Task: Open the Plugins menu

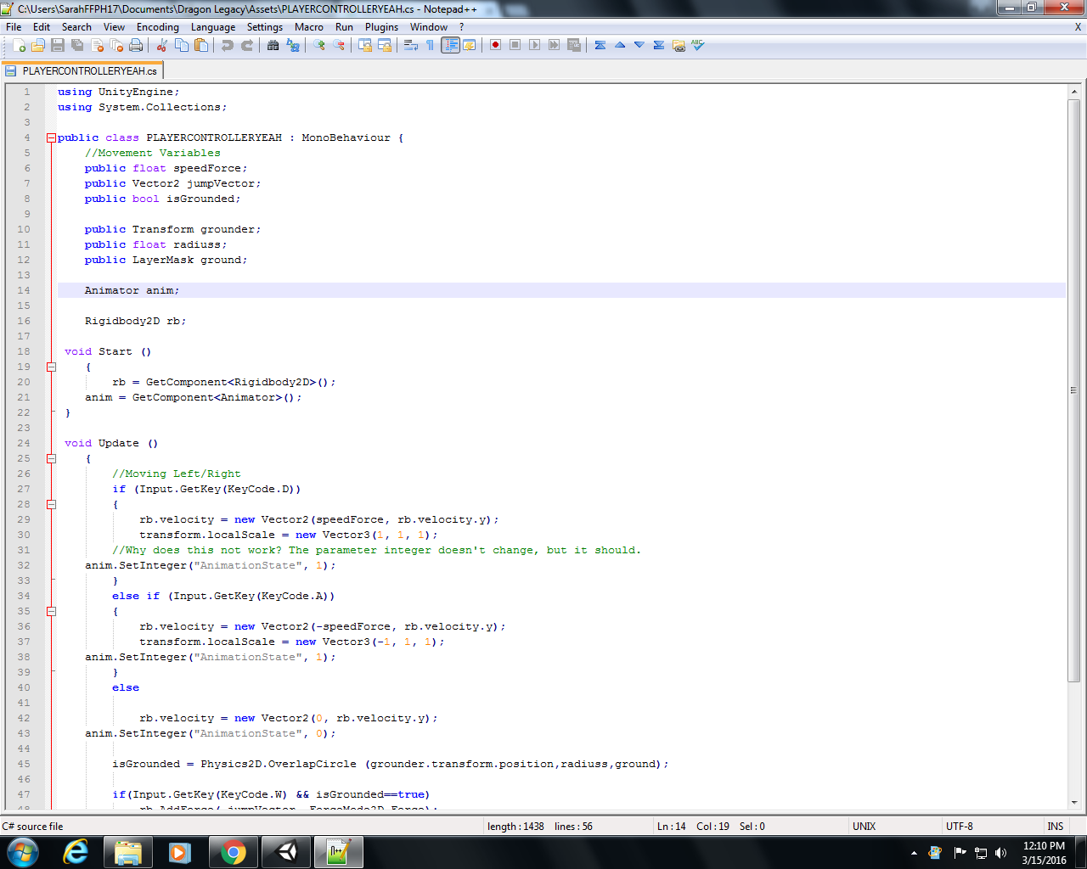Action: click(x=381, y=27)
